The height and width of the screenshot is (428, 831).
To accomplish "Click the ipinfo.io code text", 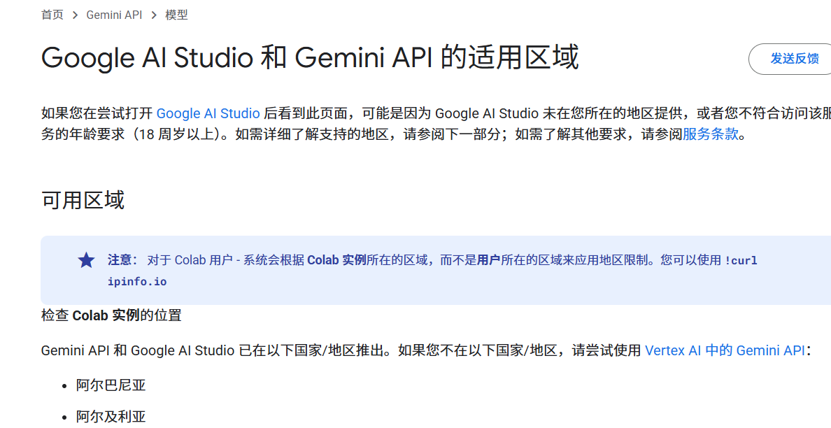I will click(137, 282).
